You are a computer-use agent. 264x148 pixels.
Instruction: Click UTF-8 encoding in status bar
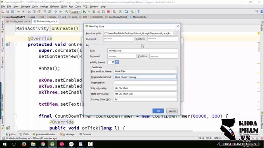pos(218,138)
